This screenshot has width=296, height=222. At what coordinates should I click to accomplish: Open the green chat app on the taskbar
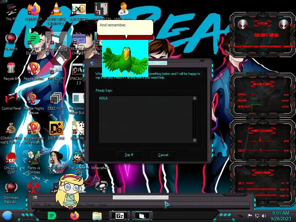(52, 216)
